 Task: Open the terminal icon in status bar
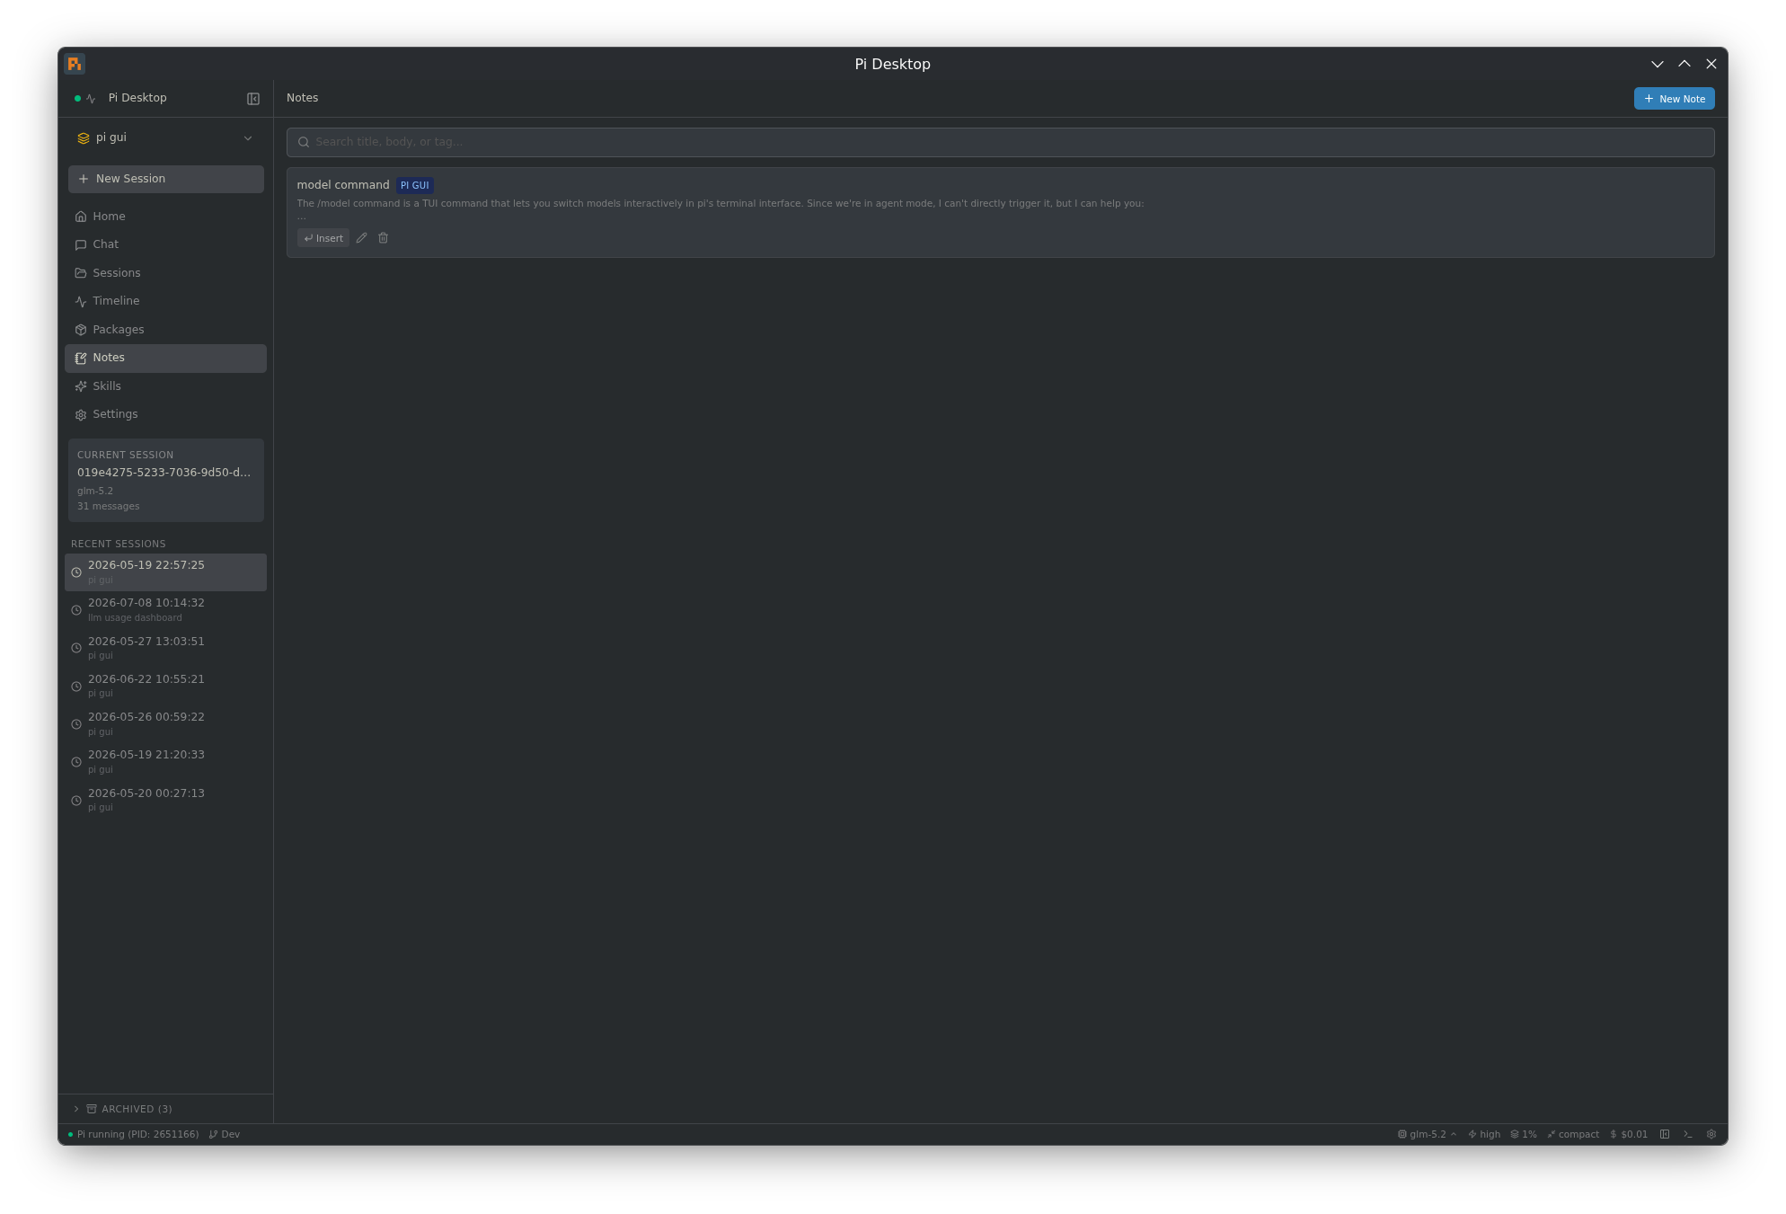click(1688, 1134)
